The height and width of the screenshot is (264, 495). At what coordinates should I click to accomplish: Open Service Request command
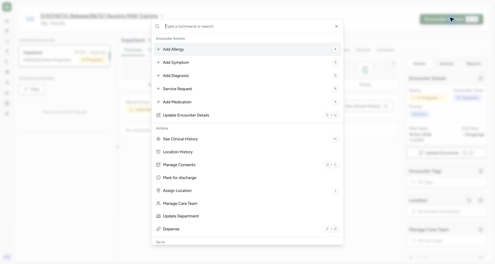[247, 89]
